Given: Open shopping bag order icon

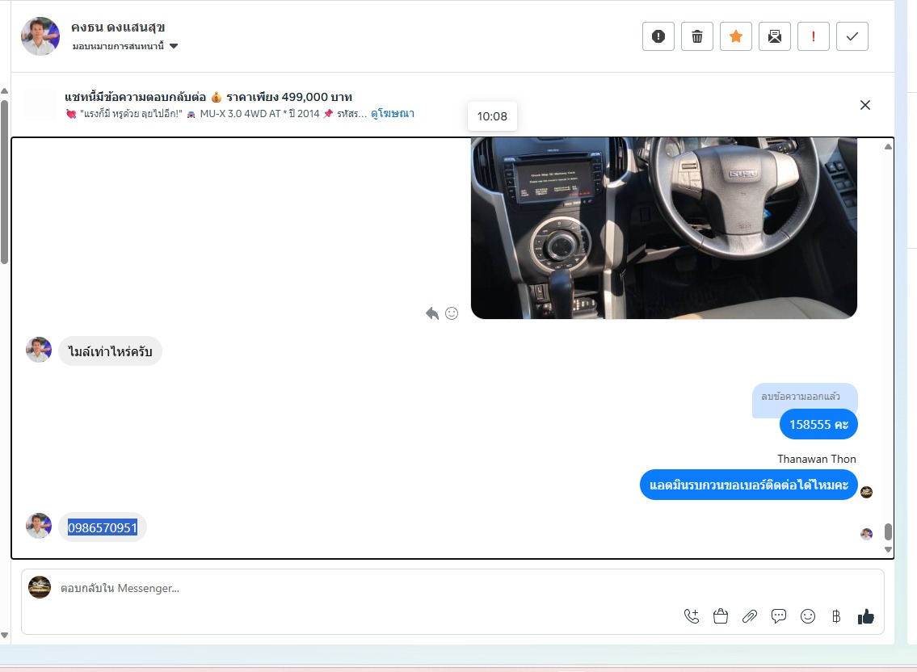Looking at the screenshot, I should [x=721, y=616].
